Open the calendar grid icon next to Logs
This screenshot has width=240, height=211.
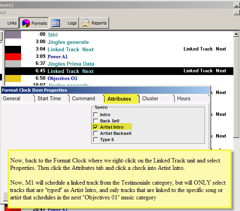[56, 23]
